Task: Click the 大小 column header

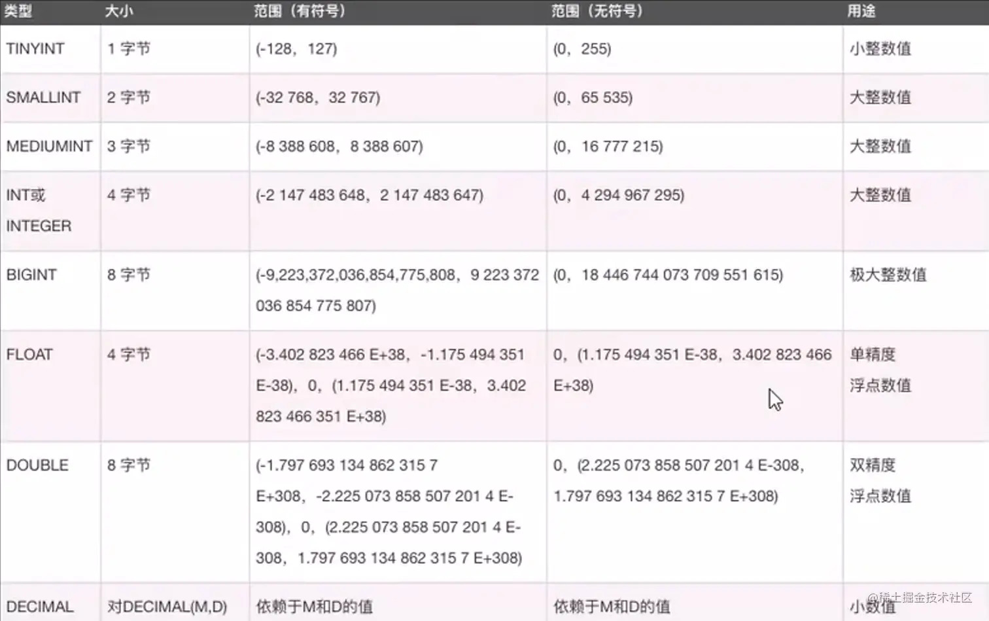Action: 119,12
